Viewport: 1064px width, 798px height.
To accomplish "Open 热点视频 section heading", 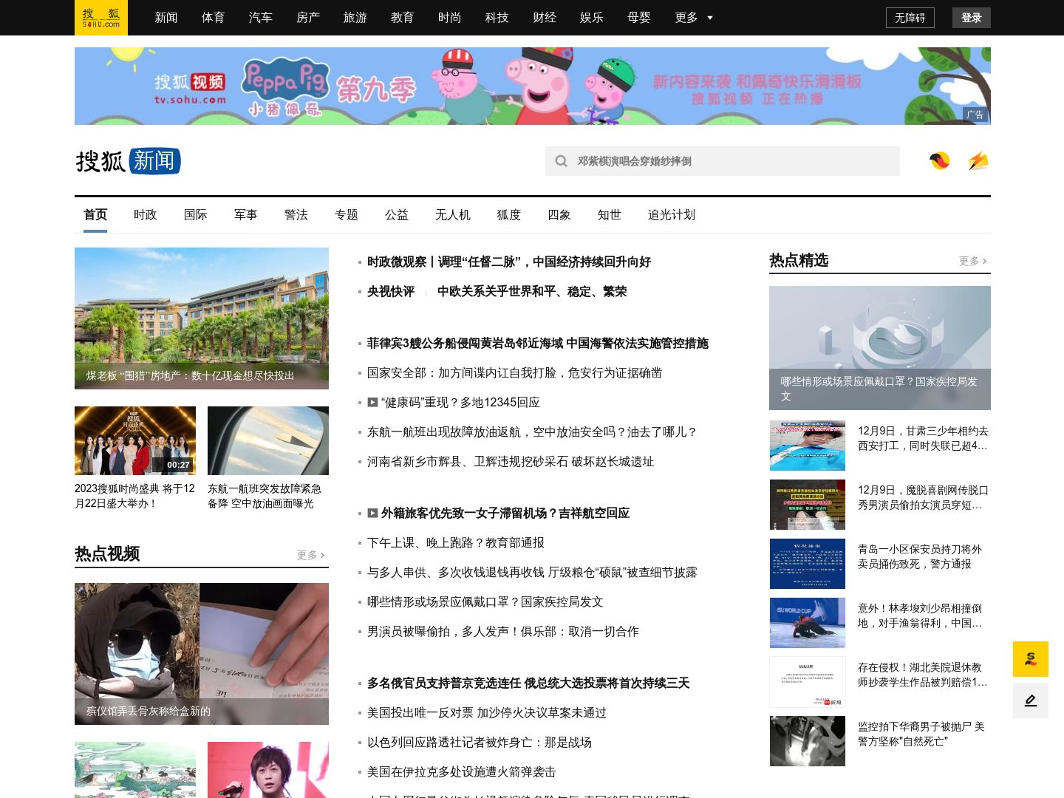I will pos(107,553).
